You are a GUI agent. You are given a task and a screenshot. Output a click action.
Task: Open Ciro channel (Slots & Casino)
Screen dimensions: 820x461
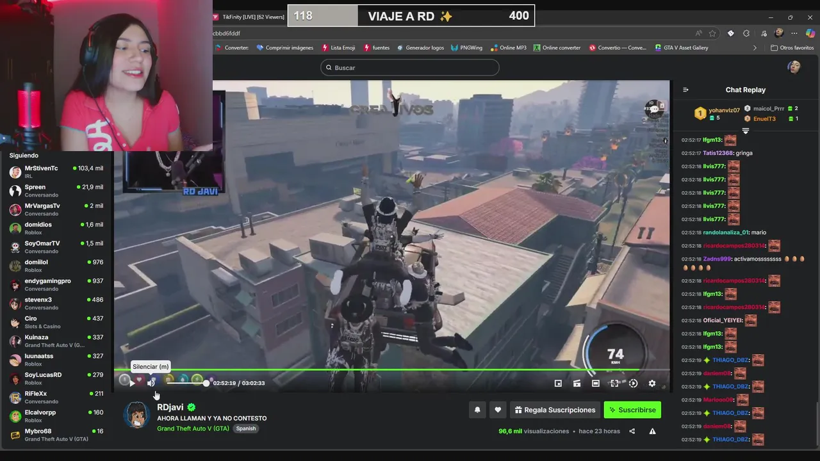coord(56,322)
